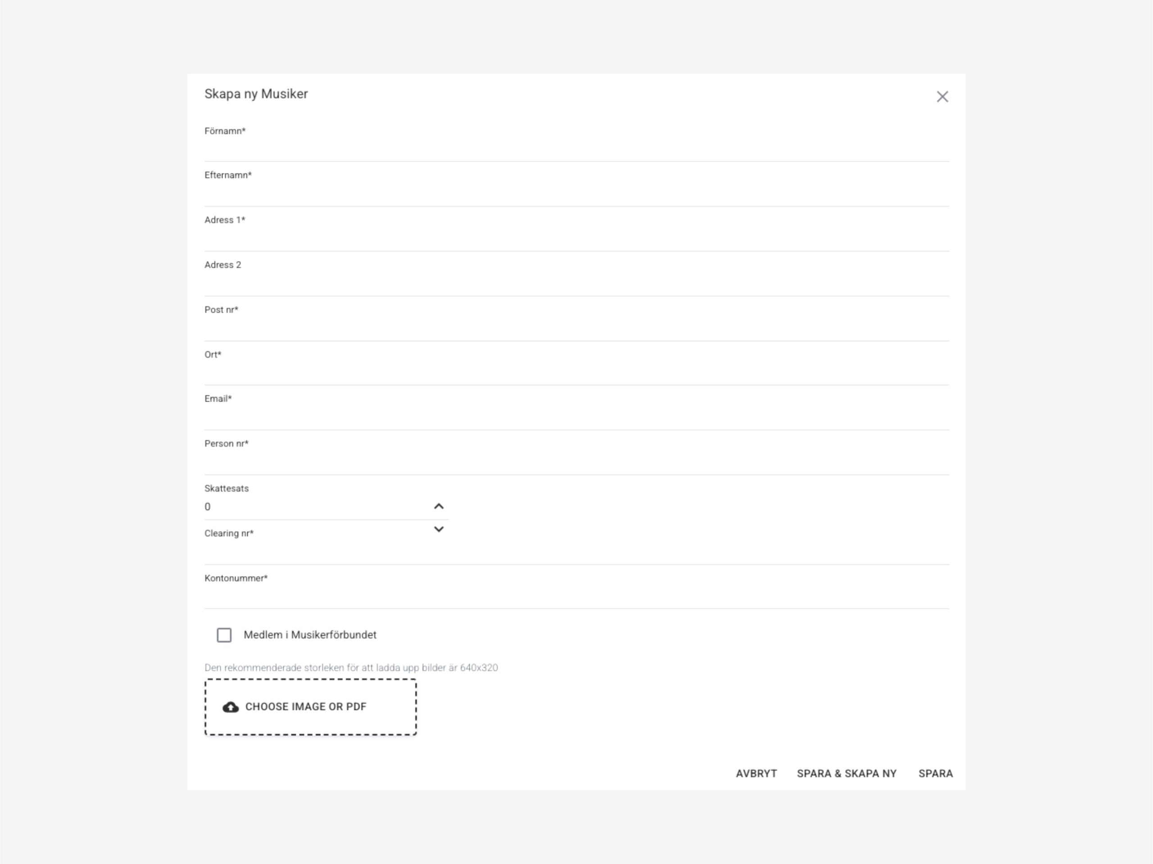Click into the Efternamn field
Screen dimensions: 1153x864
pyautogui.click(x=576, y=195)
